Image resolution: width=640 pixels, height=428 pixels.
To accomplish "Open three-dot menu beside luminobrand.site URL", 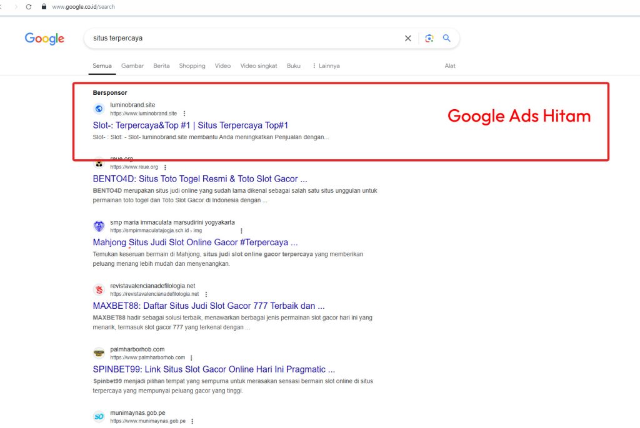I will [184, 114].
